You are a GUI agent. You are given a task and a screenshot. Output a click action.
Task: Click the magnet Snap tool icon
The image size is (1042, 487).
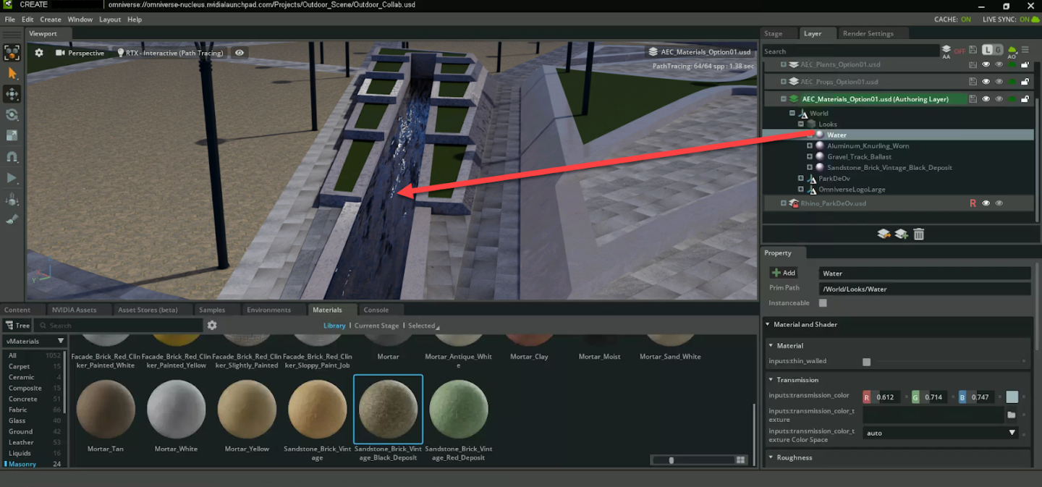click(x=12, y=156)
